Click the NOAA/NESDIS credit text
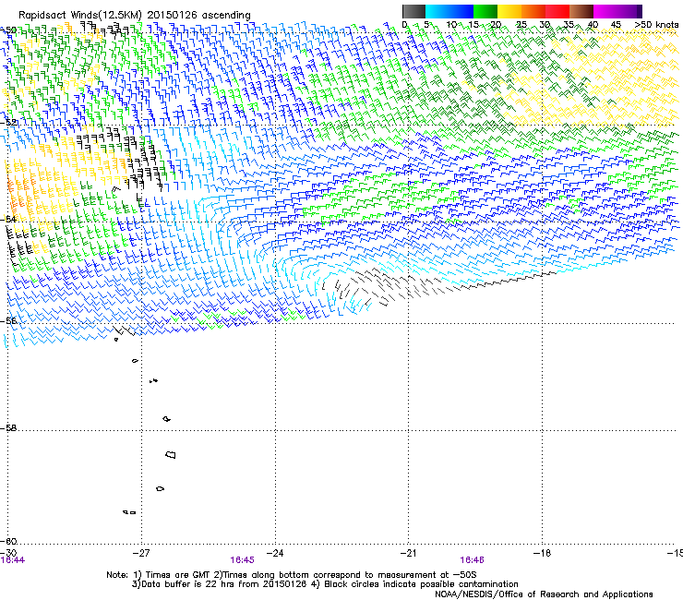Screen dimensions: 683x600 pyautogui.click(x=544, y=594)
